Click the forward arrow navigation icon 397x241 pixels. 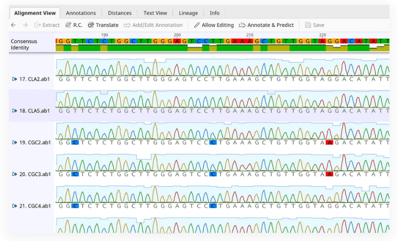pyautogui.click(x=25, y=25)
